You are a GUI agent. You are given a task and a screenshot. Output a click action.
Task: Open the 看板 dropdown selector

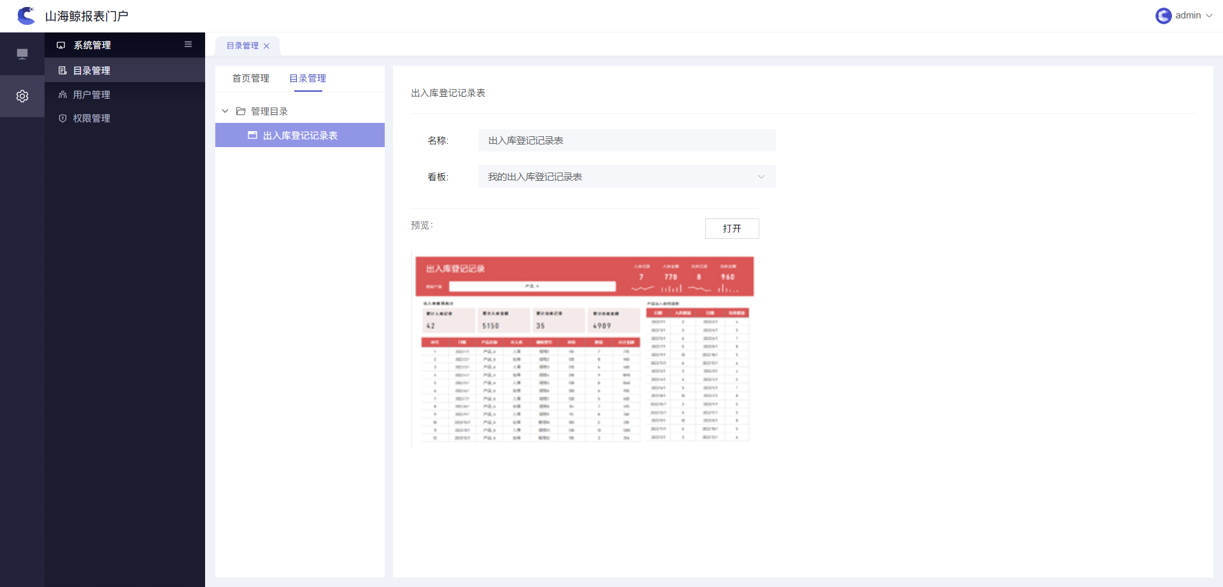627,177
